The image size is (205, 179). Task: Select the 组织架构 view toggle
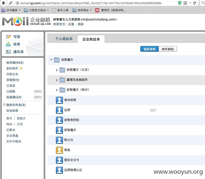click(149, 49)
